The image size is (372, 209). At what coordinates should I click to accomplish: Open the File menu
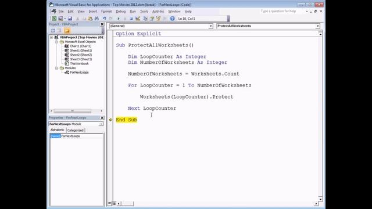[61, 12]
